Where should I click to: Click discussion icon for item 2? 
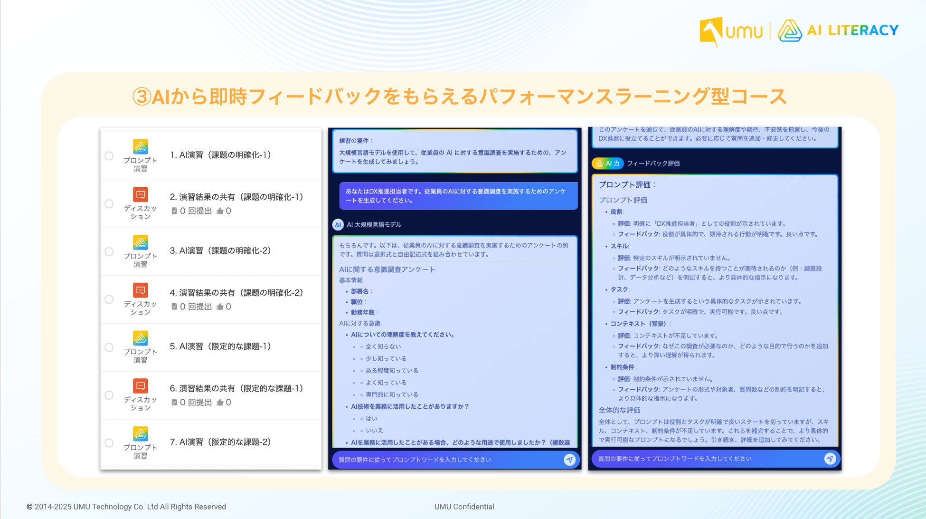tap(140, 194)
